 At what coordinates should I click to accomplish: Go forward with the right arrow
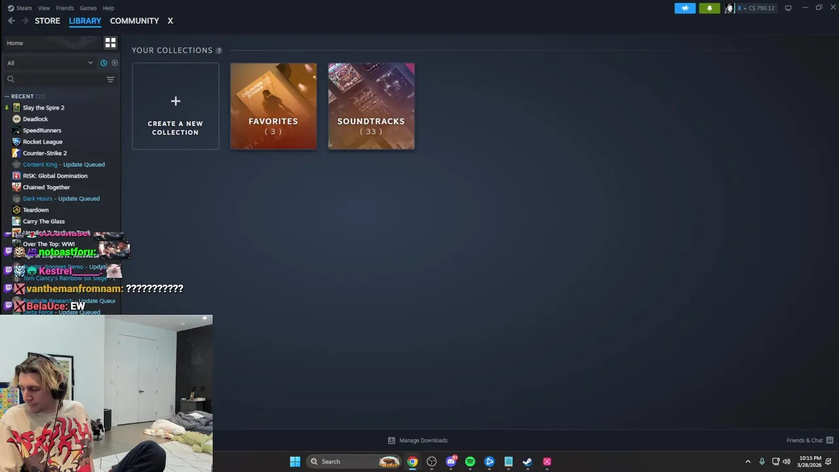tap(26, 21)
